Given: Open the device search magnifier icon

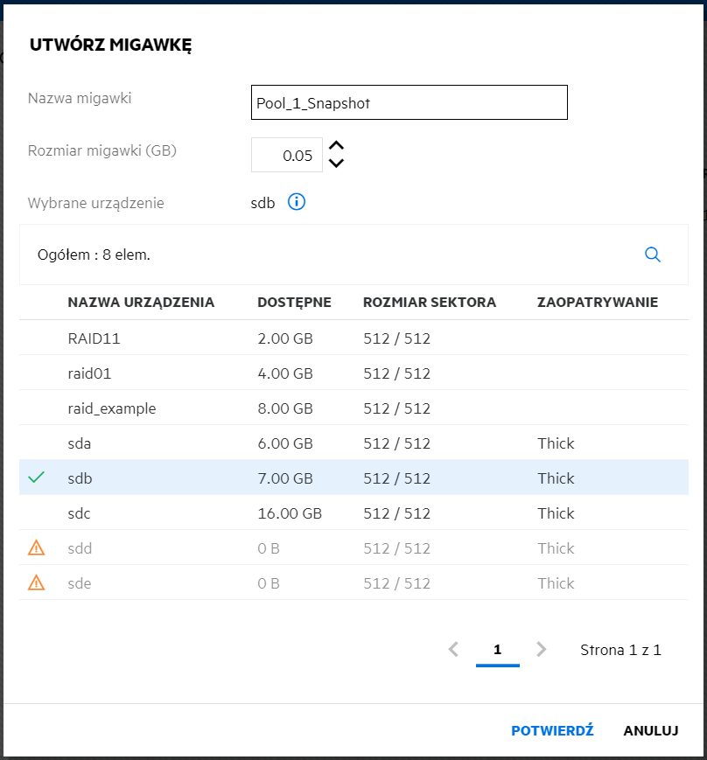Looking at the screenshot, I should tap(652, 254).
